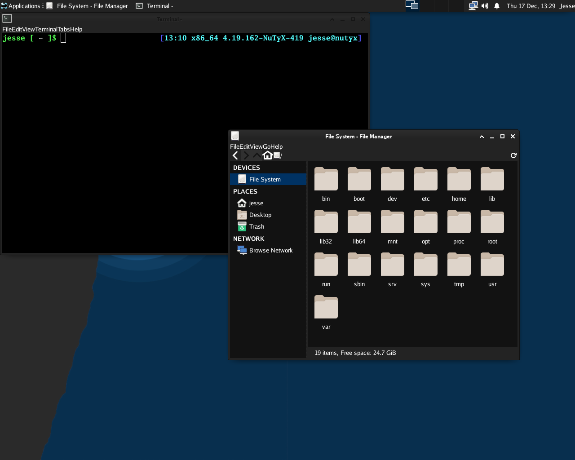Select the usr folder
The image size is (575, 460).
coord(492,270)
